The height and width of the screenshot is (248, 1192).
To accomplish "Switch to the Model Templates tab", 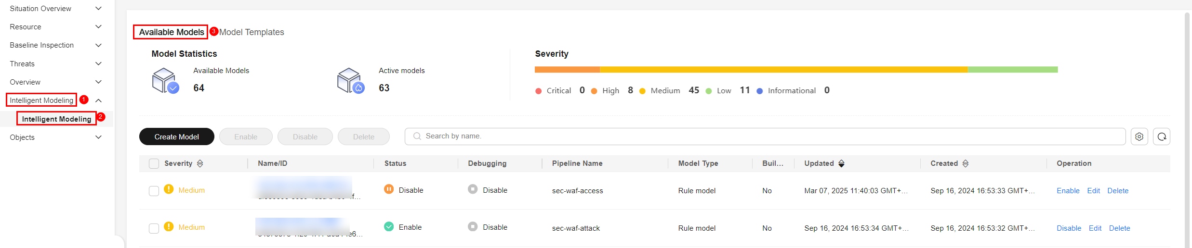I will coord(252,32).
